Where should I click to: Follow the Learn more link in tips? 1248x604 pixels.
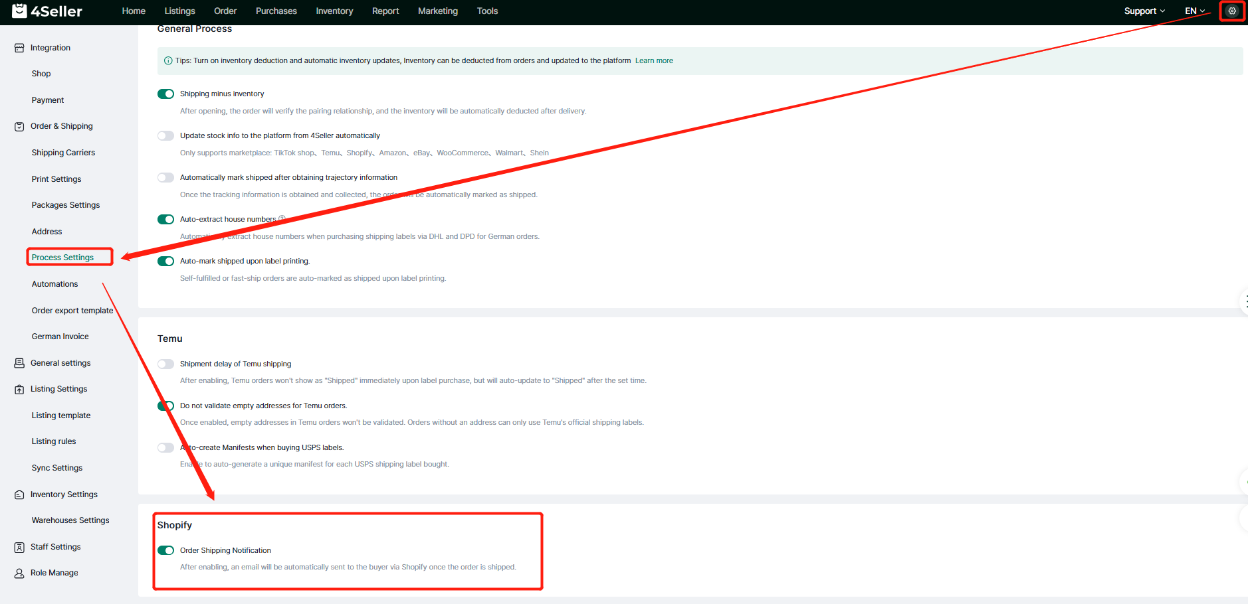(x=654, y=61)
